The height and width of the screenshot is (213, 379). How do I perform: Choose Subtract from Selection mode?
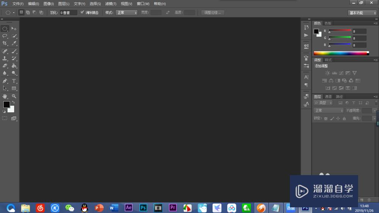34,13
